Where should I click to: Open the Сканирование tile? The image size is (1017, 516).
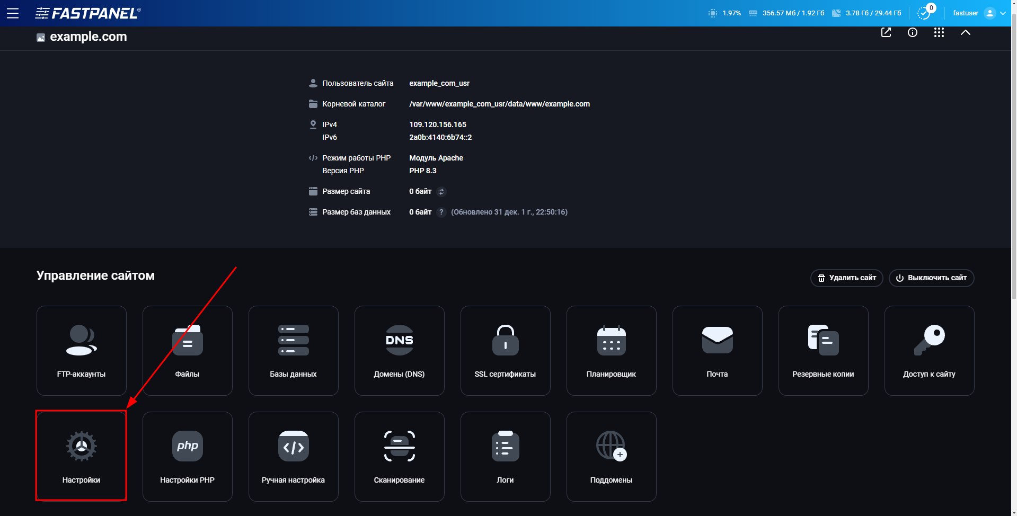pyautogui.click(x=399, y=456)
